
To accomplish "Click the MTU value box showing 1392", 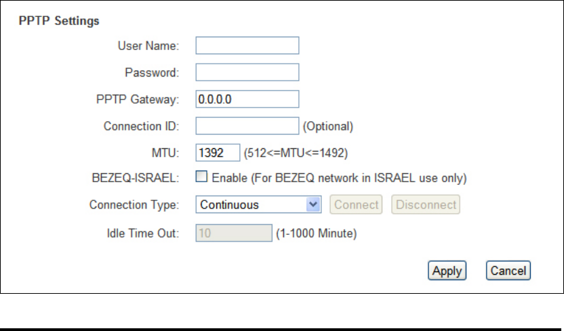I will [218, 152].
